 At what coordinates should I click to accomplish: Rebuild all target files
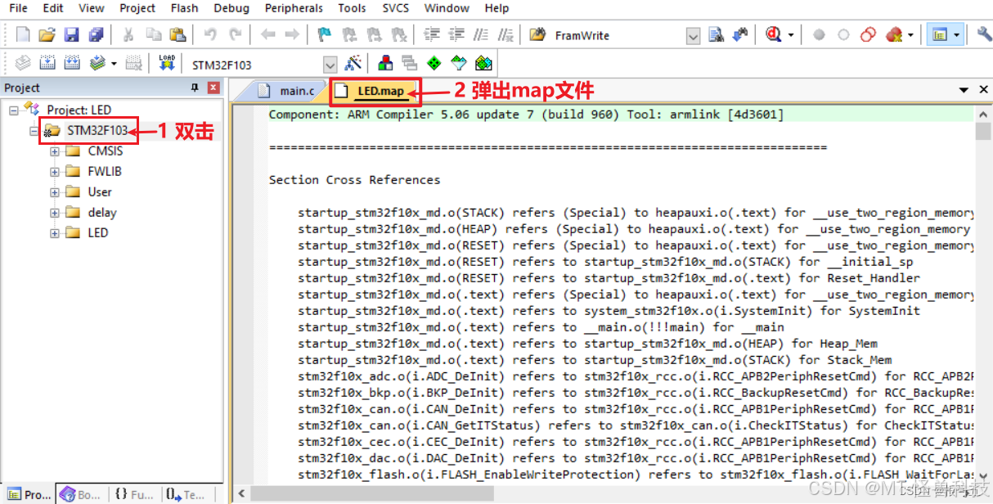pos(72,63)
